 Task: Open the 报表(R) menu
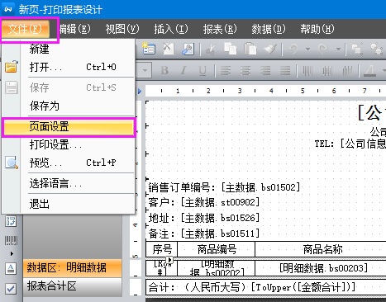click(220, 29)
